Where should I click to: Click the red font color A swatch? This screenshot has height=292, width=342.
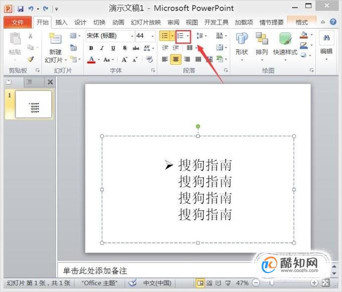tap(91, 60)
